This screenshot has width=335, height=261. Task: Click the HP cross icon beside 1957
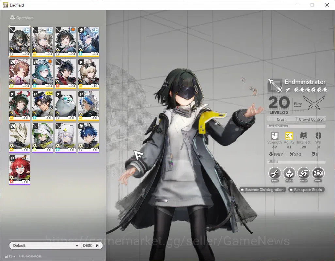pyautogui.click(x=271, y=154)
